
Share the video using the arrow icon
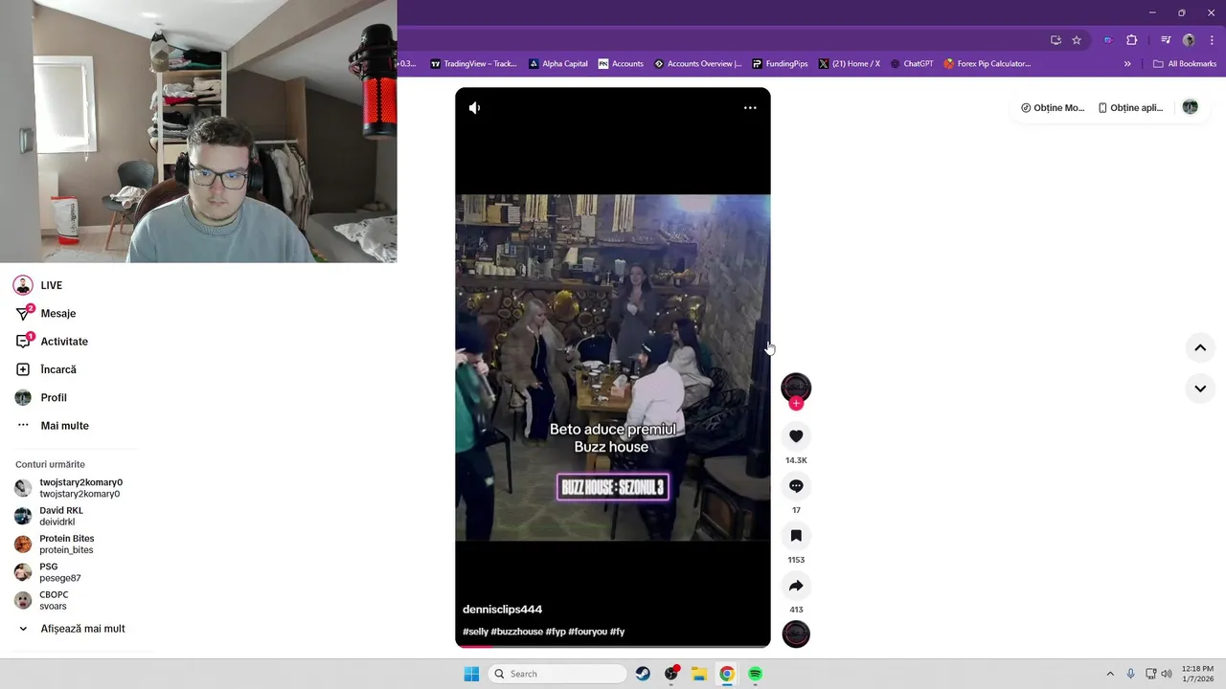[x=796, y=586]
